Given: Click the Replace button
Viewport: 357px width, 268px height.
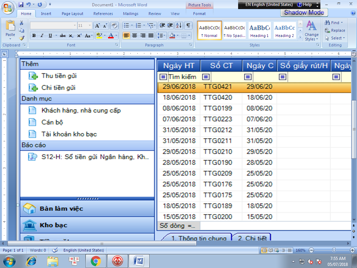Looking at the screenshot, I should pyautogui.click(x=335, y=30).
